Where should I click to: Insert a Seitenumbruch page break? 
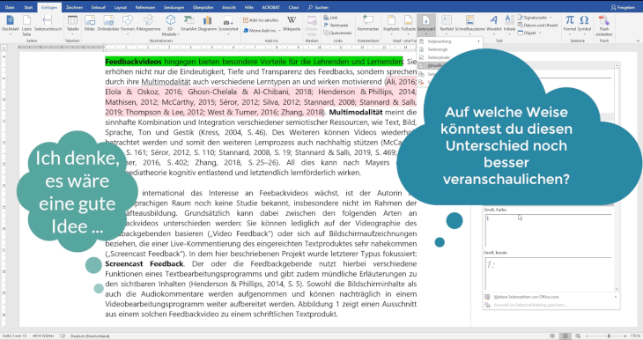(48, 24)
